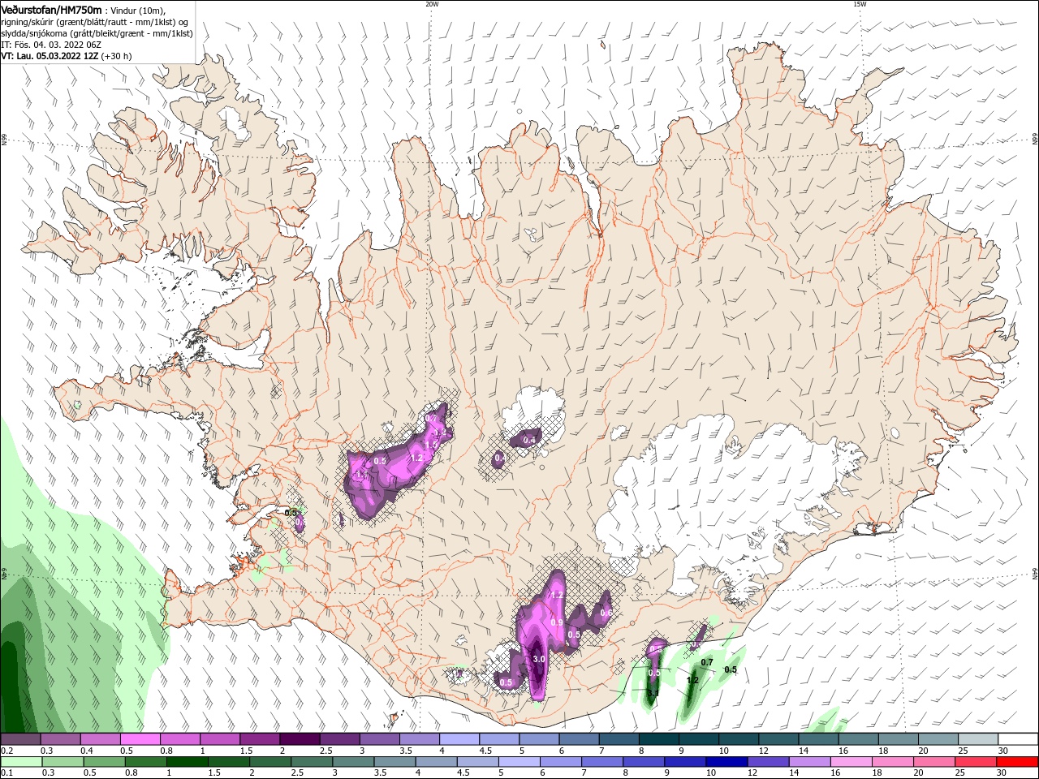The width and height of the screenshot is (1039, 779).
Task: Pick the dark green 1 swatch in the lower legend
Action: tap(187, 762)
